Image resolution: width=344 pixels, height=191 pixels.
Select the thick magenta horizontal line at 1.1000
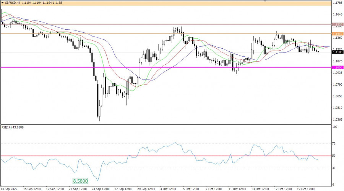153,67
